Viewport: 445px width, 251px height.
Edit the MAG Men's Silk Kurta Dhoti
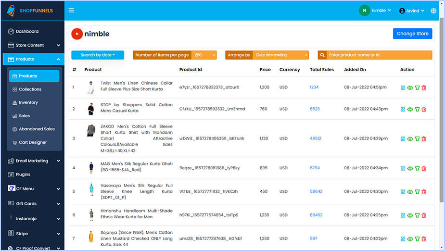[403, 168]
